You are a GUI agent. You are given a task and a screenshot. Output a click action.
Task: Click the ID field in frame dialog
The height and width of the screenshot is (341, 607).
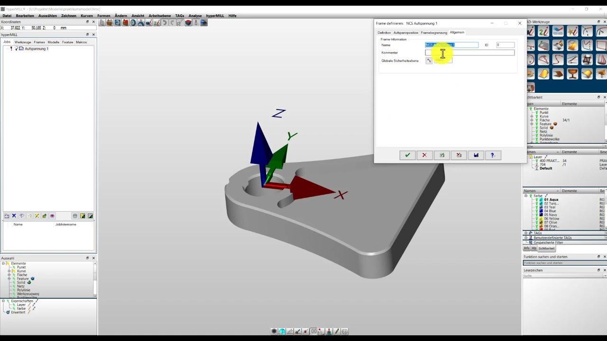pyautogui.click(x=505, y=45)
